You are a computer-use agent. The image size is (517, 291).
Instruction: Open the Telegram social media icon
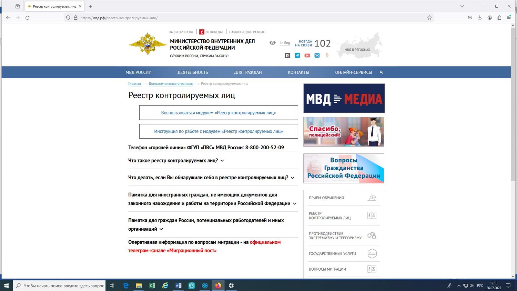[297, 56]
